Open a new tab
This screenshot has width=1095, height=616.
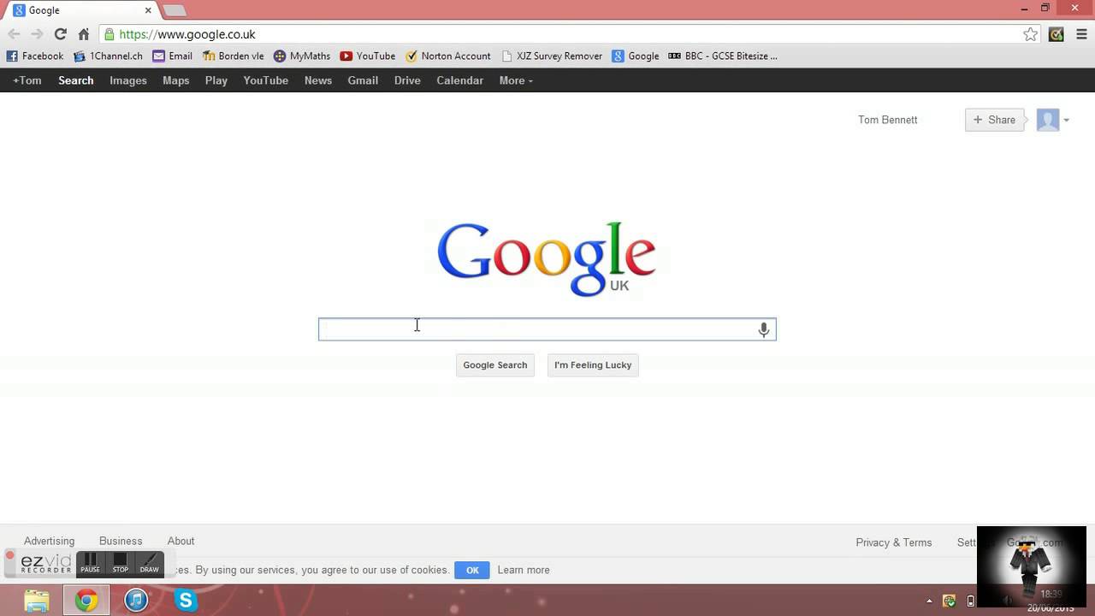point(175,10)
